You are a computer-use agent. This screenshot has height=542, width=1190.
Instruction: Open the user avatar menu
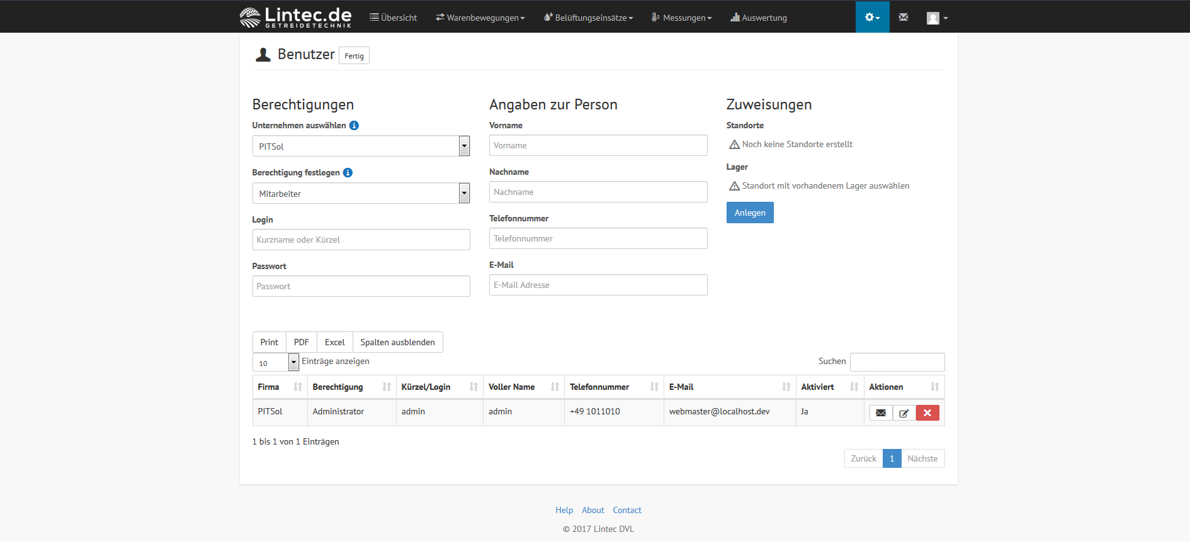[936, 18]
